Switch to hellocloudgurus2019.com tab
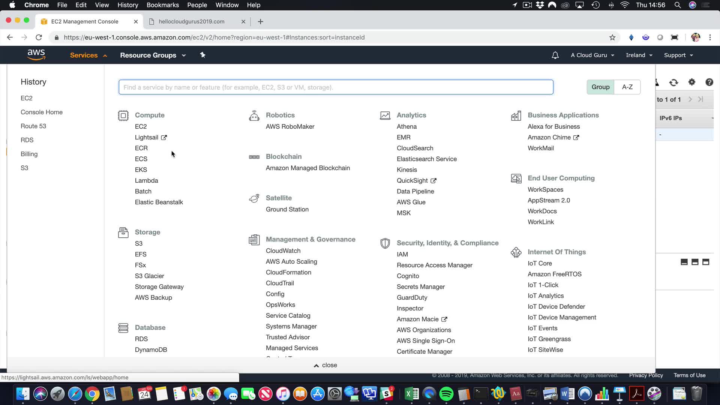This screenshot has height=405, width=720. click(x=191, y=21)
